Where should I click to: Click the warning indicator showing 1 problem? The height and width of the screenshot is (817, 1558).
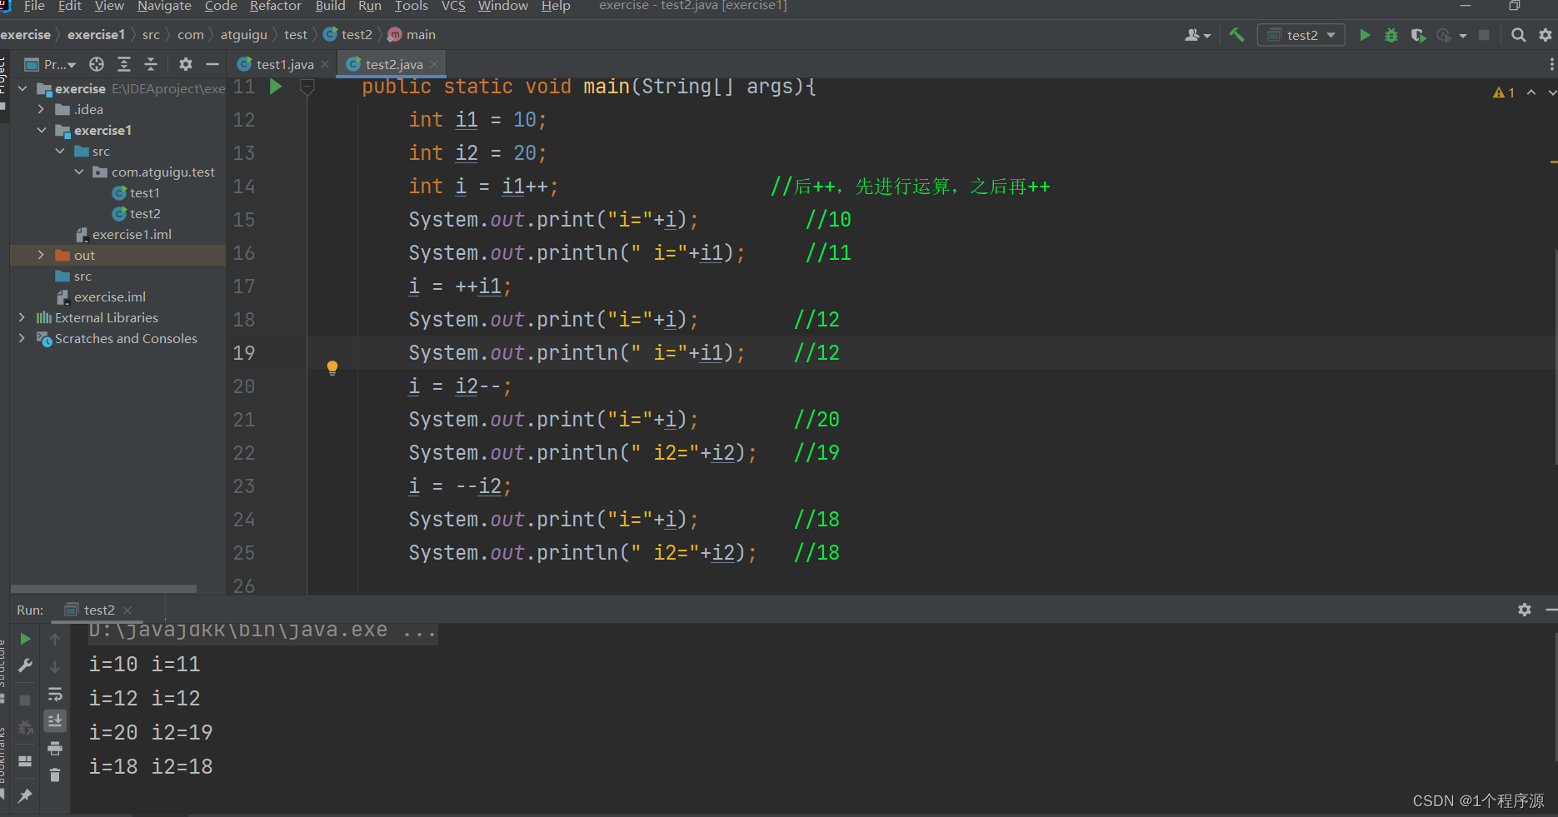pyautogui.click(x=1504, y=92)
